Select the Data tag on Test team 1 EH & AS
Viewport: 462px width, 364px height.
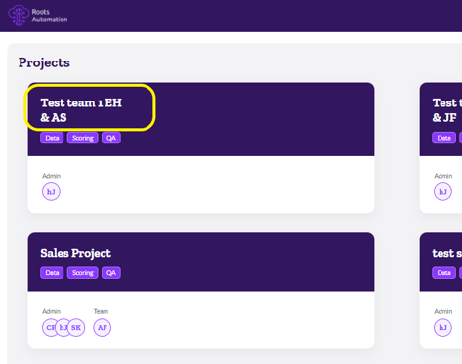[x=52, y=138]
